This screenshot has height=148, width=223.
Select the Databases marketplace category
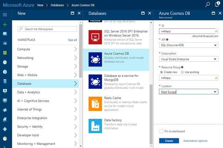pyautogui.click(x=46, y=84)
